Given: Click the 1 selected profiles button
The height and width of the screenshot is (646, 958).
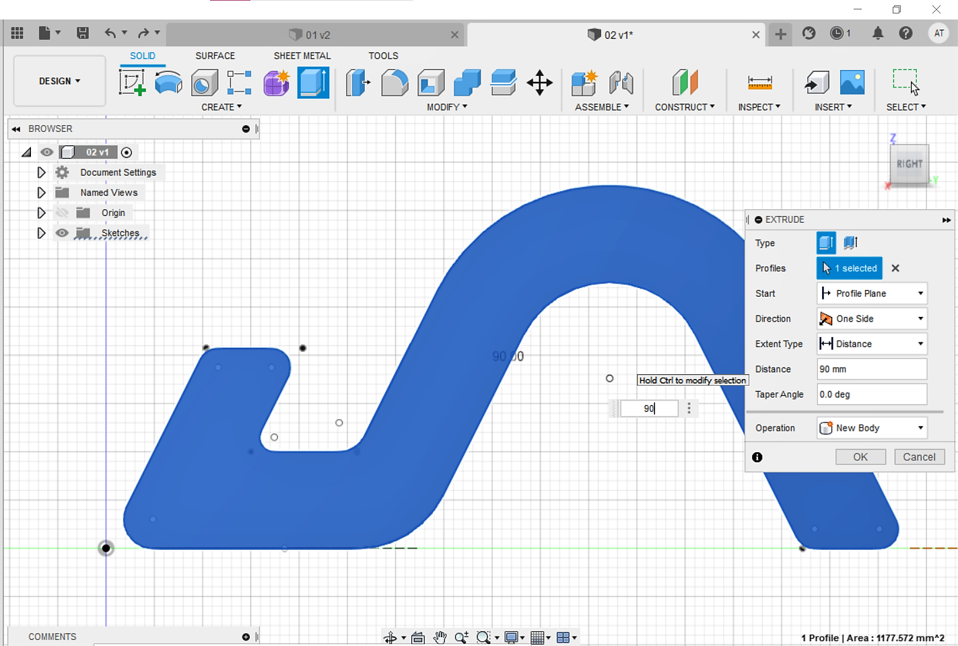Looking at the screenshot, I should pos(850,268).
